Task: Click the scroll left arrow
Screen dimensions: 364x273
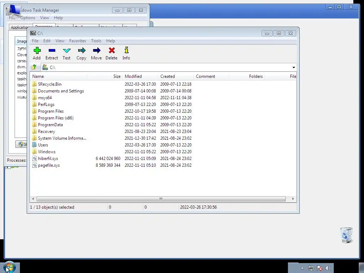Action: [x=33, y=199]
